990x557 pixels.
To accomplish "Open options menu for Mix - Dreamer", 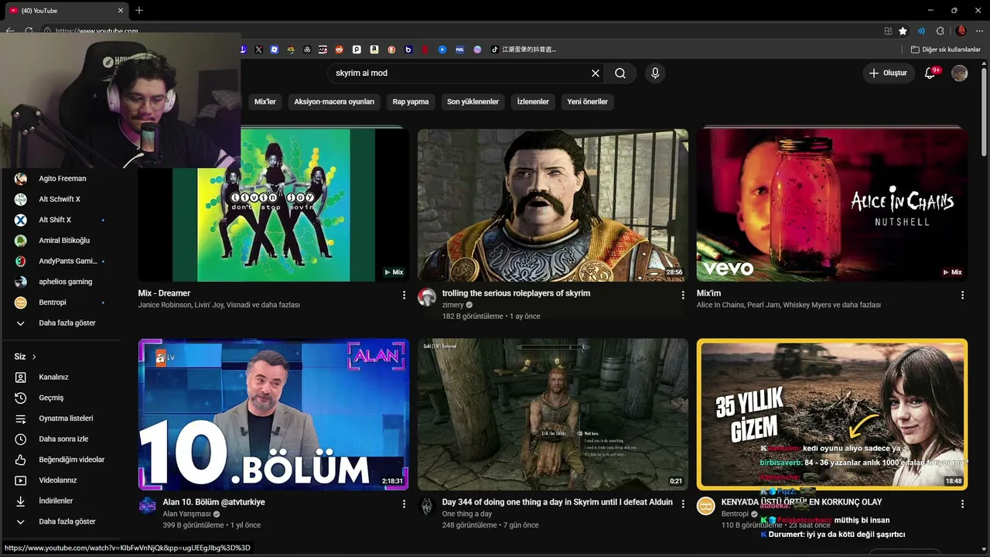I will click(x=404, y=295).
